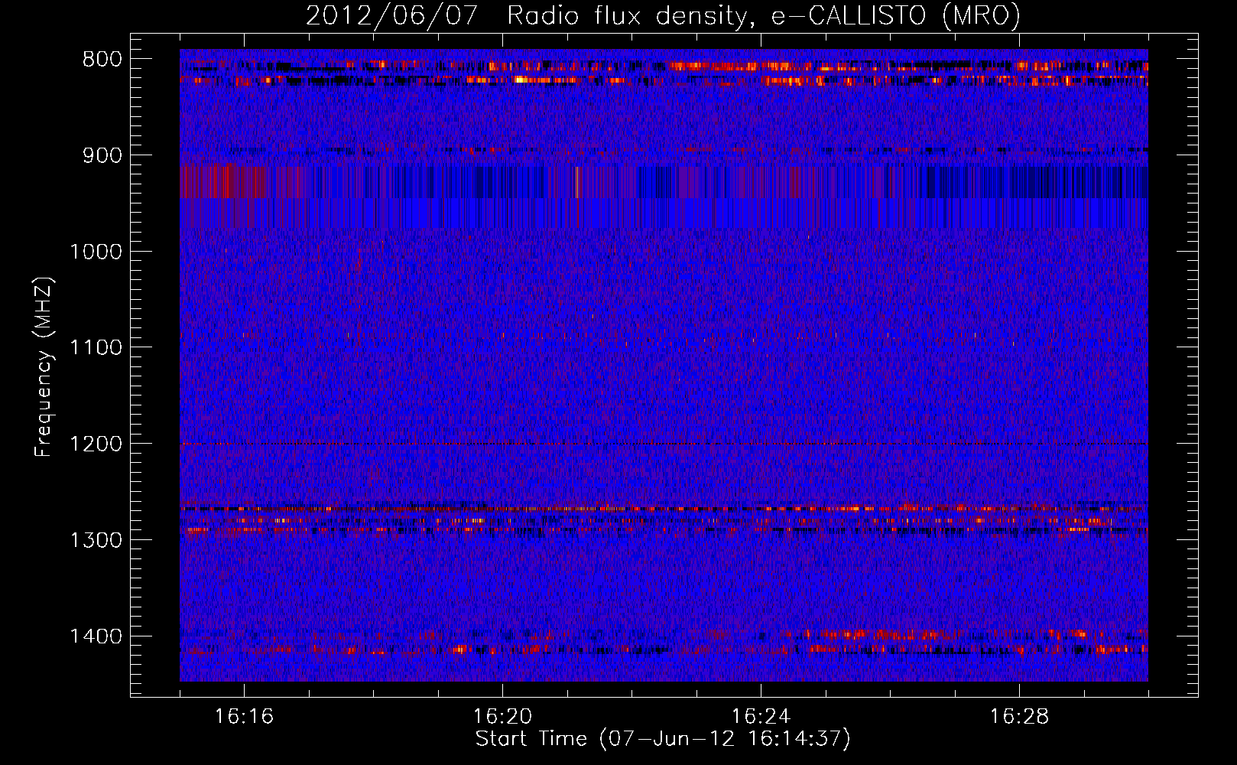Screen dimensions: 1237x765
Task: Click the 'Start Time (07-Jun-12 16:14:37)' label
Action: [663, 739]
